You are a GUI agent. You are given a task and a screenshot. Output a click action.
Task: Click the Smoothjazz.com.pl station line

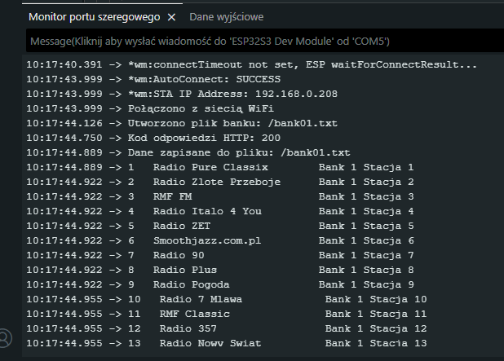point(207,240)
